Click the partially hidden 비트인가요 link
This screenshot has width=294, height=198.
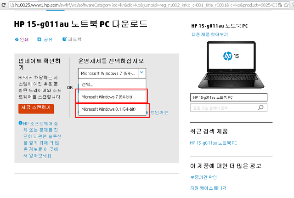tap(157, 113)
